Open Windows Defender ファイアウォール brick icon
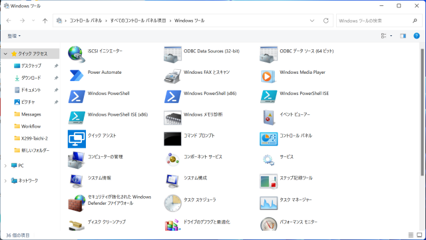This screenshot has width=426, height=240. pyautogui.click(x=77, y=203)
